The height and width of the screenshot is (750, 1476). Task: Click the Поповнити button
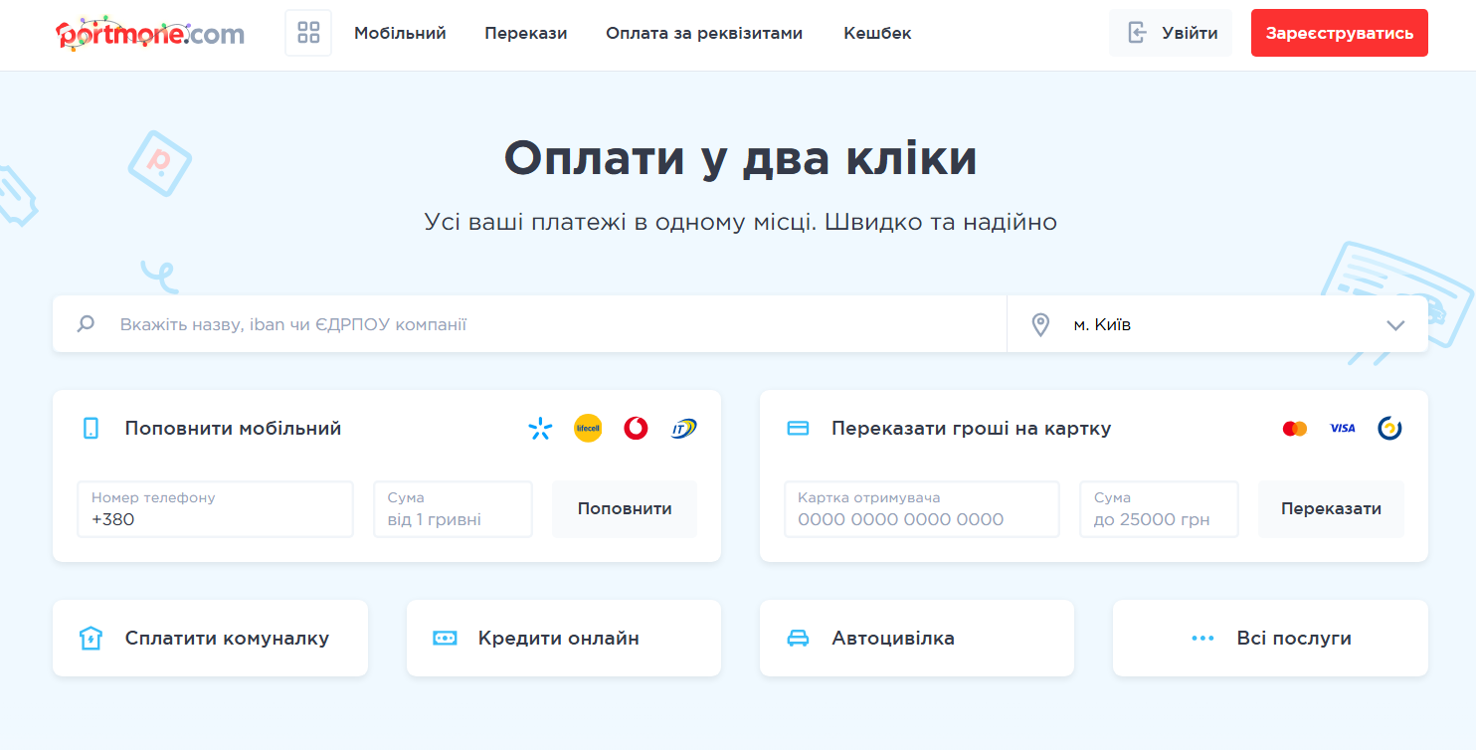625,509
